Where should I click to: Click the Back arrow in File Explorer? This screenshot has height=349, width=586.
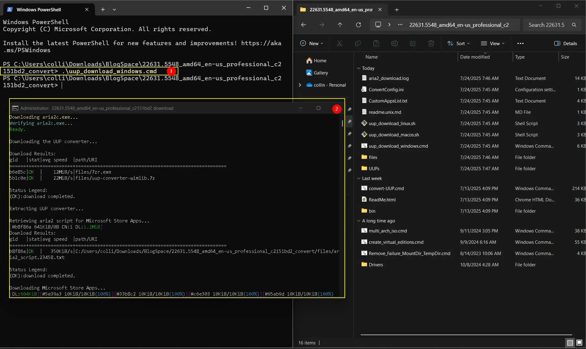click(x=303, y=25)
